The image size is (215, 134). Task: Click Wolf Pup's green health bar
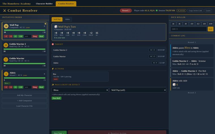[x=25, y=30]
